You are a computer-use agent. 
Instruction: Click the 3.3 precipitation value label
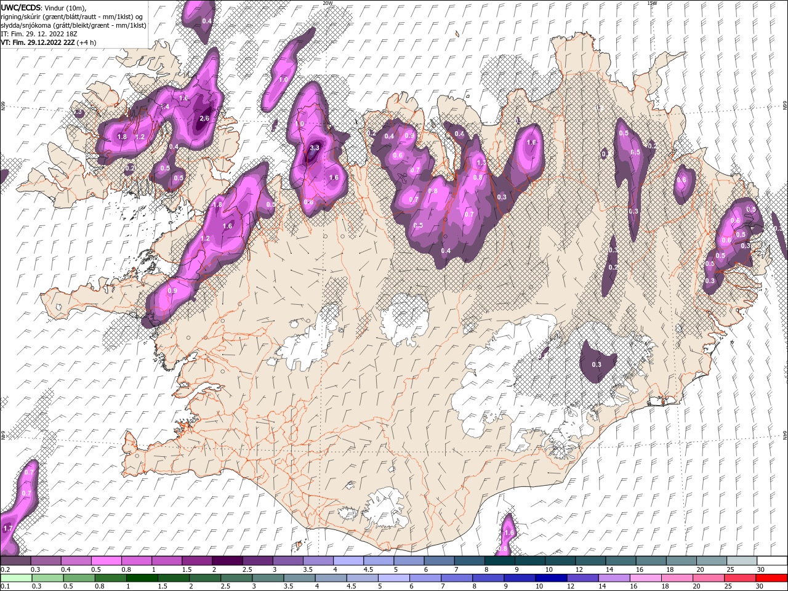click(315, 148)
